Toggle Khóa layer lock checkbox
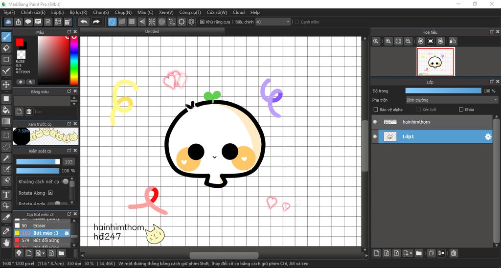 coord(461,110)
